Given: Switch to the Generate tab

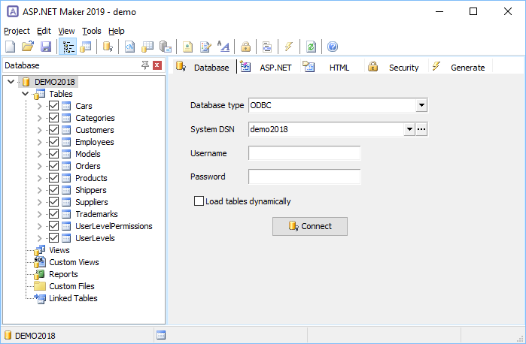Looking at the screenshot, I should 459,67.
